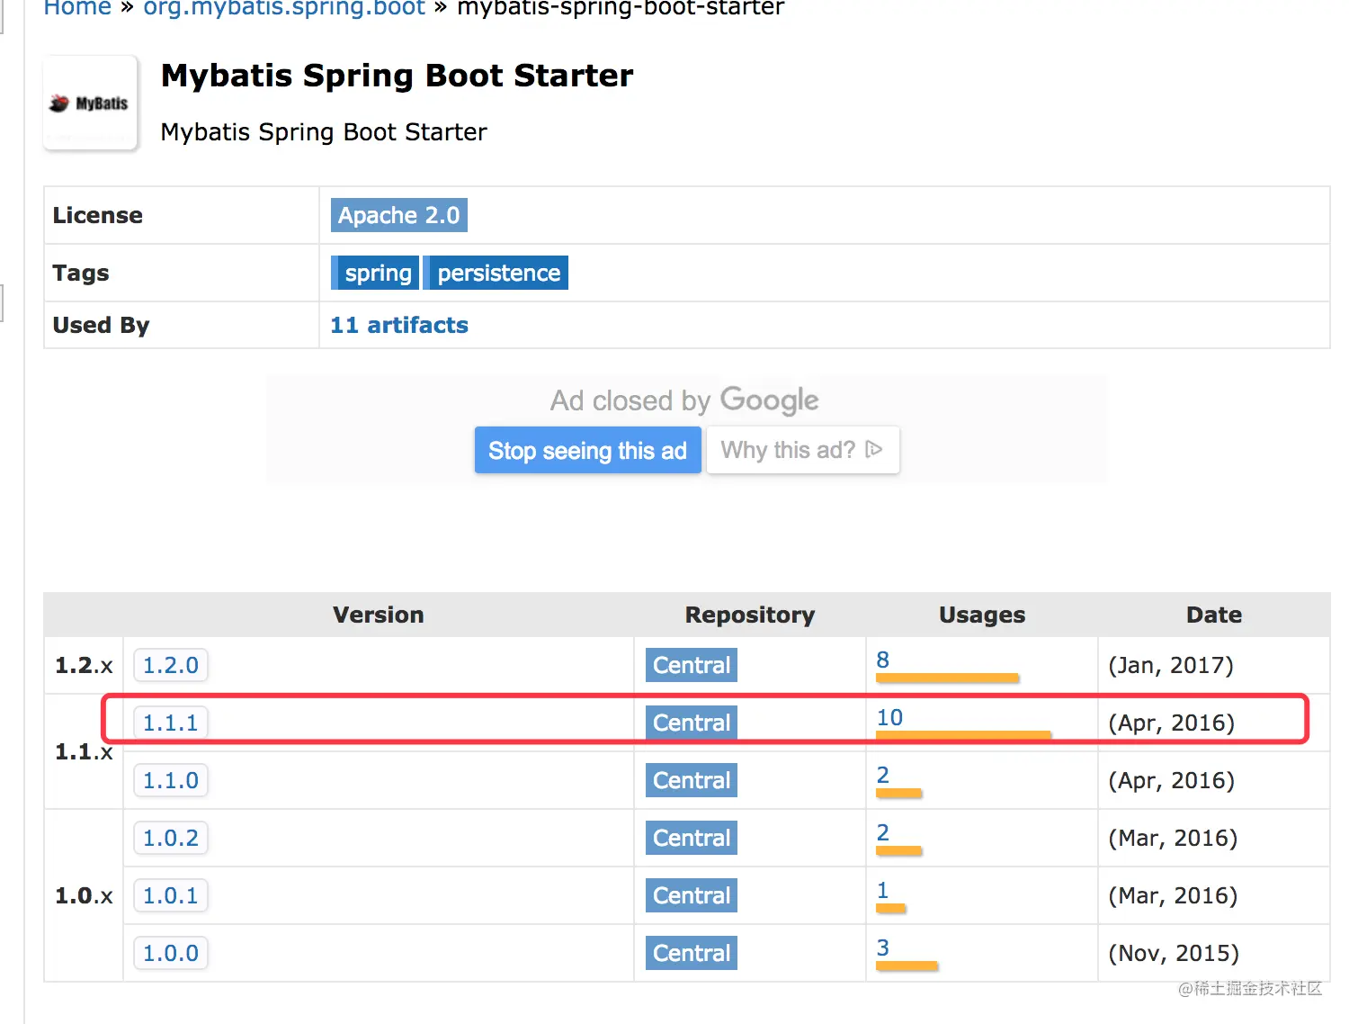The image size is (1349, 1024).
Task: Select the Tags row label
Action: 81,273
